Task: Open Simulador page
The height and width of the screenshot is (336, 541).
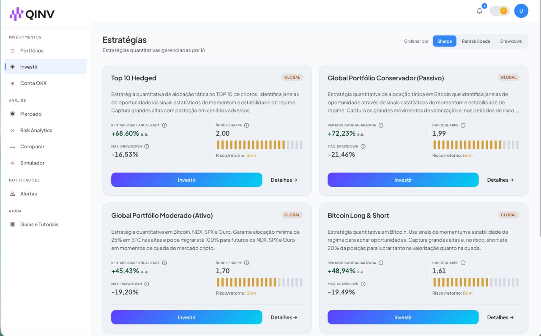Action: 46,163
